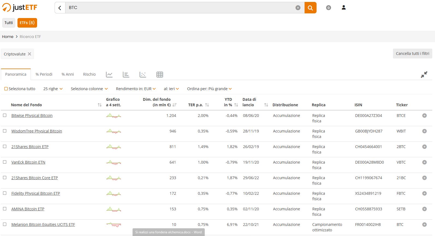
Task: Add Fidelity Physical Bitcoin ETP plus icon
Action: tap(424, 193)
